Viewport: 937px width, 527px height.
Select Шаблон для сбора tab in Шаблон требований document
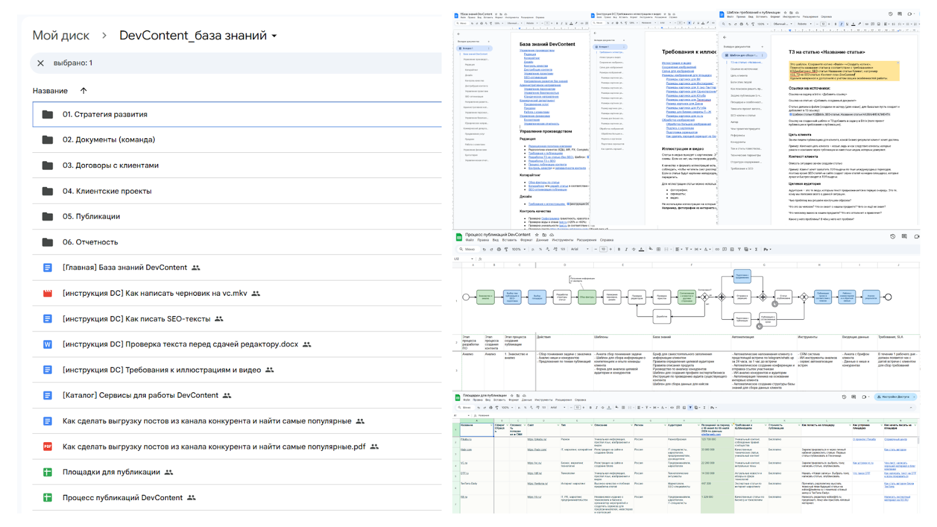pos(743,55)
